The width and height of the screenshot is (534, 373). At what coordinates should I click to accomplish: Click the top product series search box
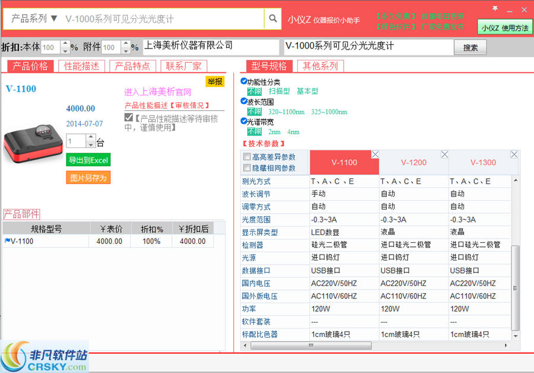click(x=164, y=18)
